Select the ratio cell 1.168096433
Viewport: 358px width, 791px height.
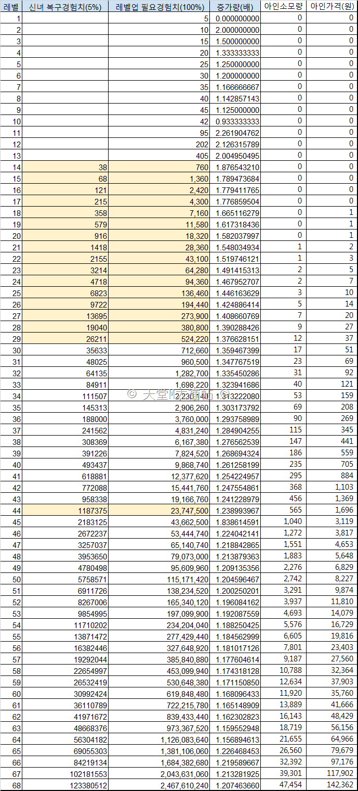235,694
